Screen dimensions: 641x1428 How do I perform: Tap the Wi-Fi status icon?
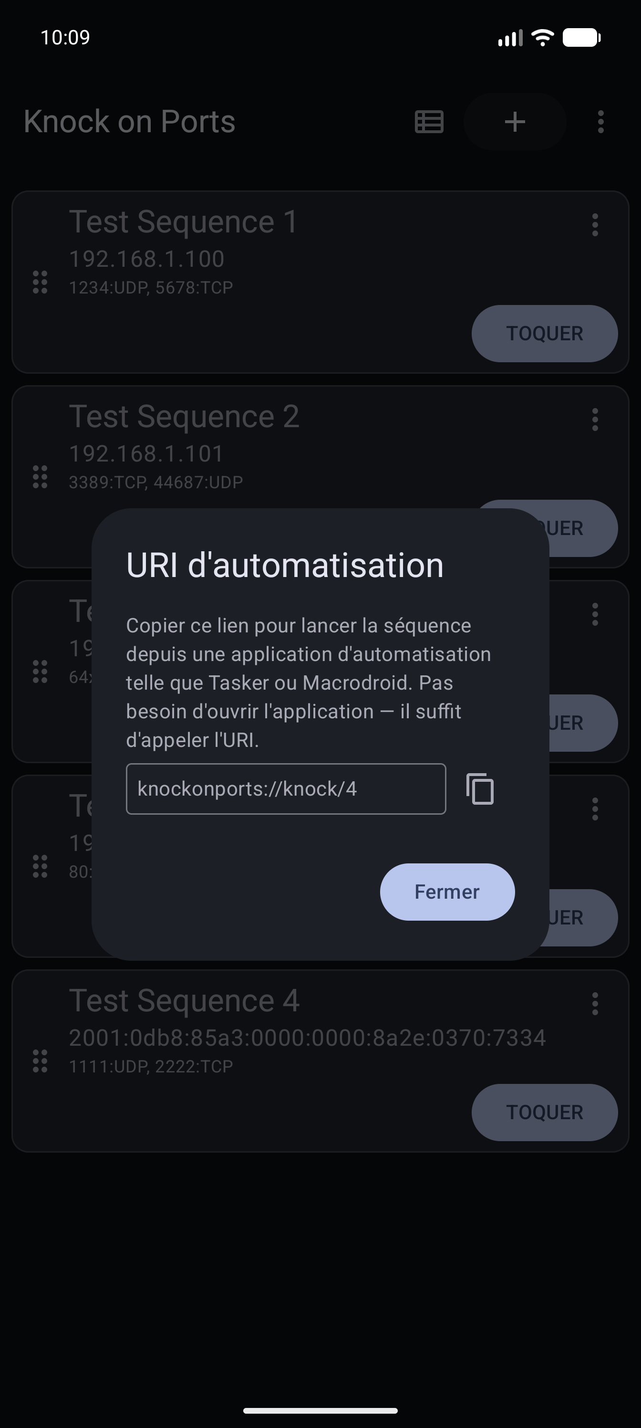tap(542, 38)
